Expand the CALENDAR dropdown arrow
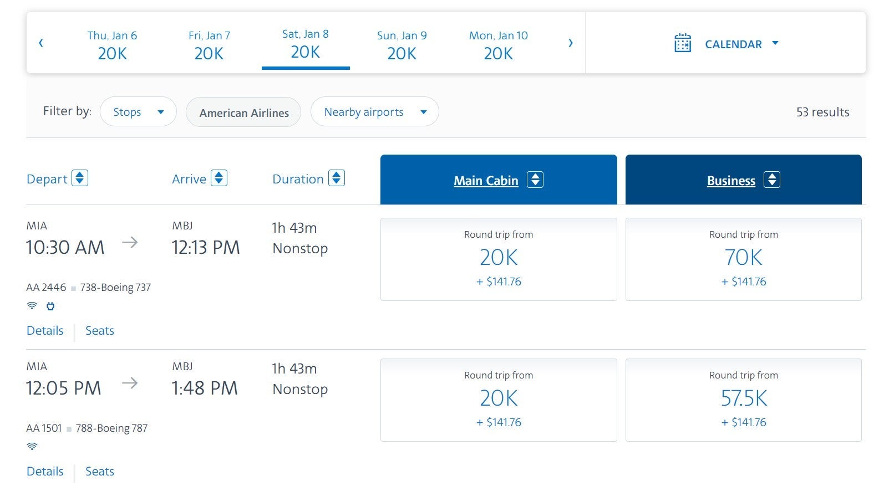The height and width of the screenshot is (486, 879). [x=775, y=43]
